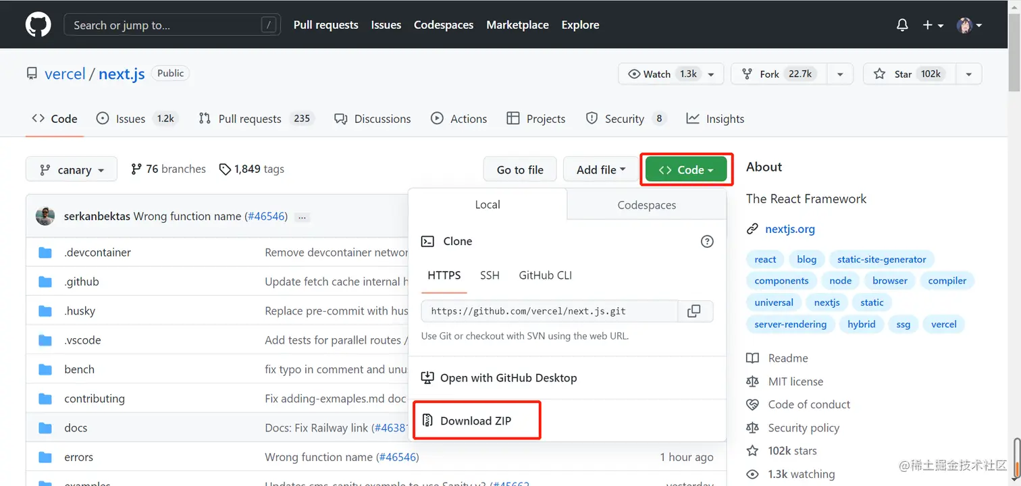View the 102k stars link
This screenshot has height=486, width=1021.
792,451
